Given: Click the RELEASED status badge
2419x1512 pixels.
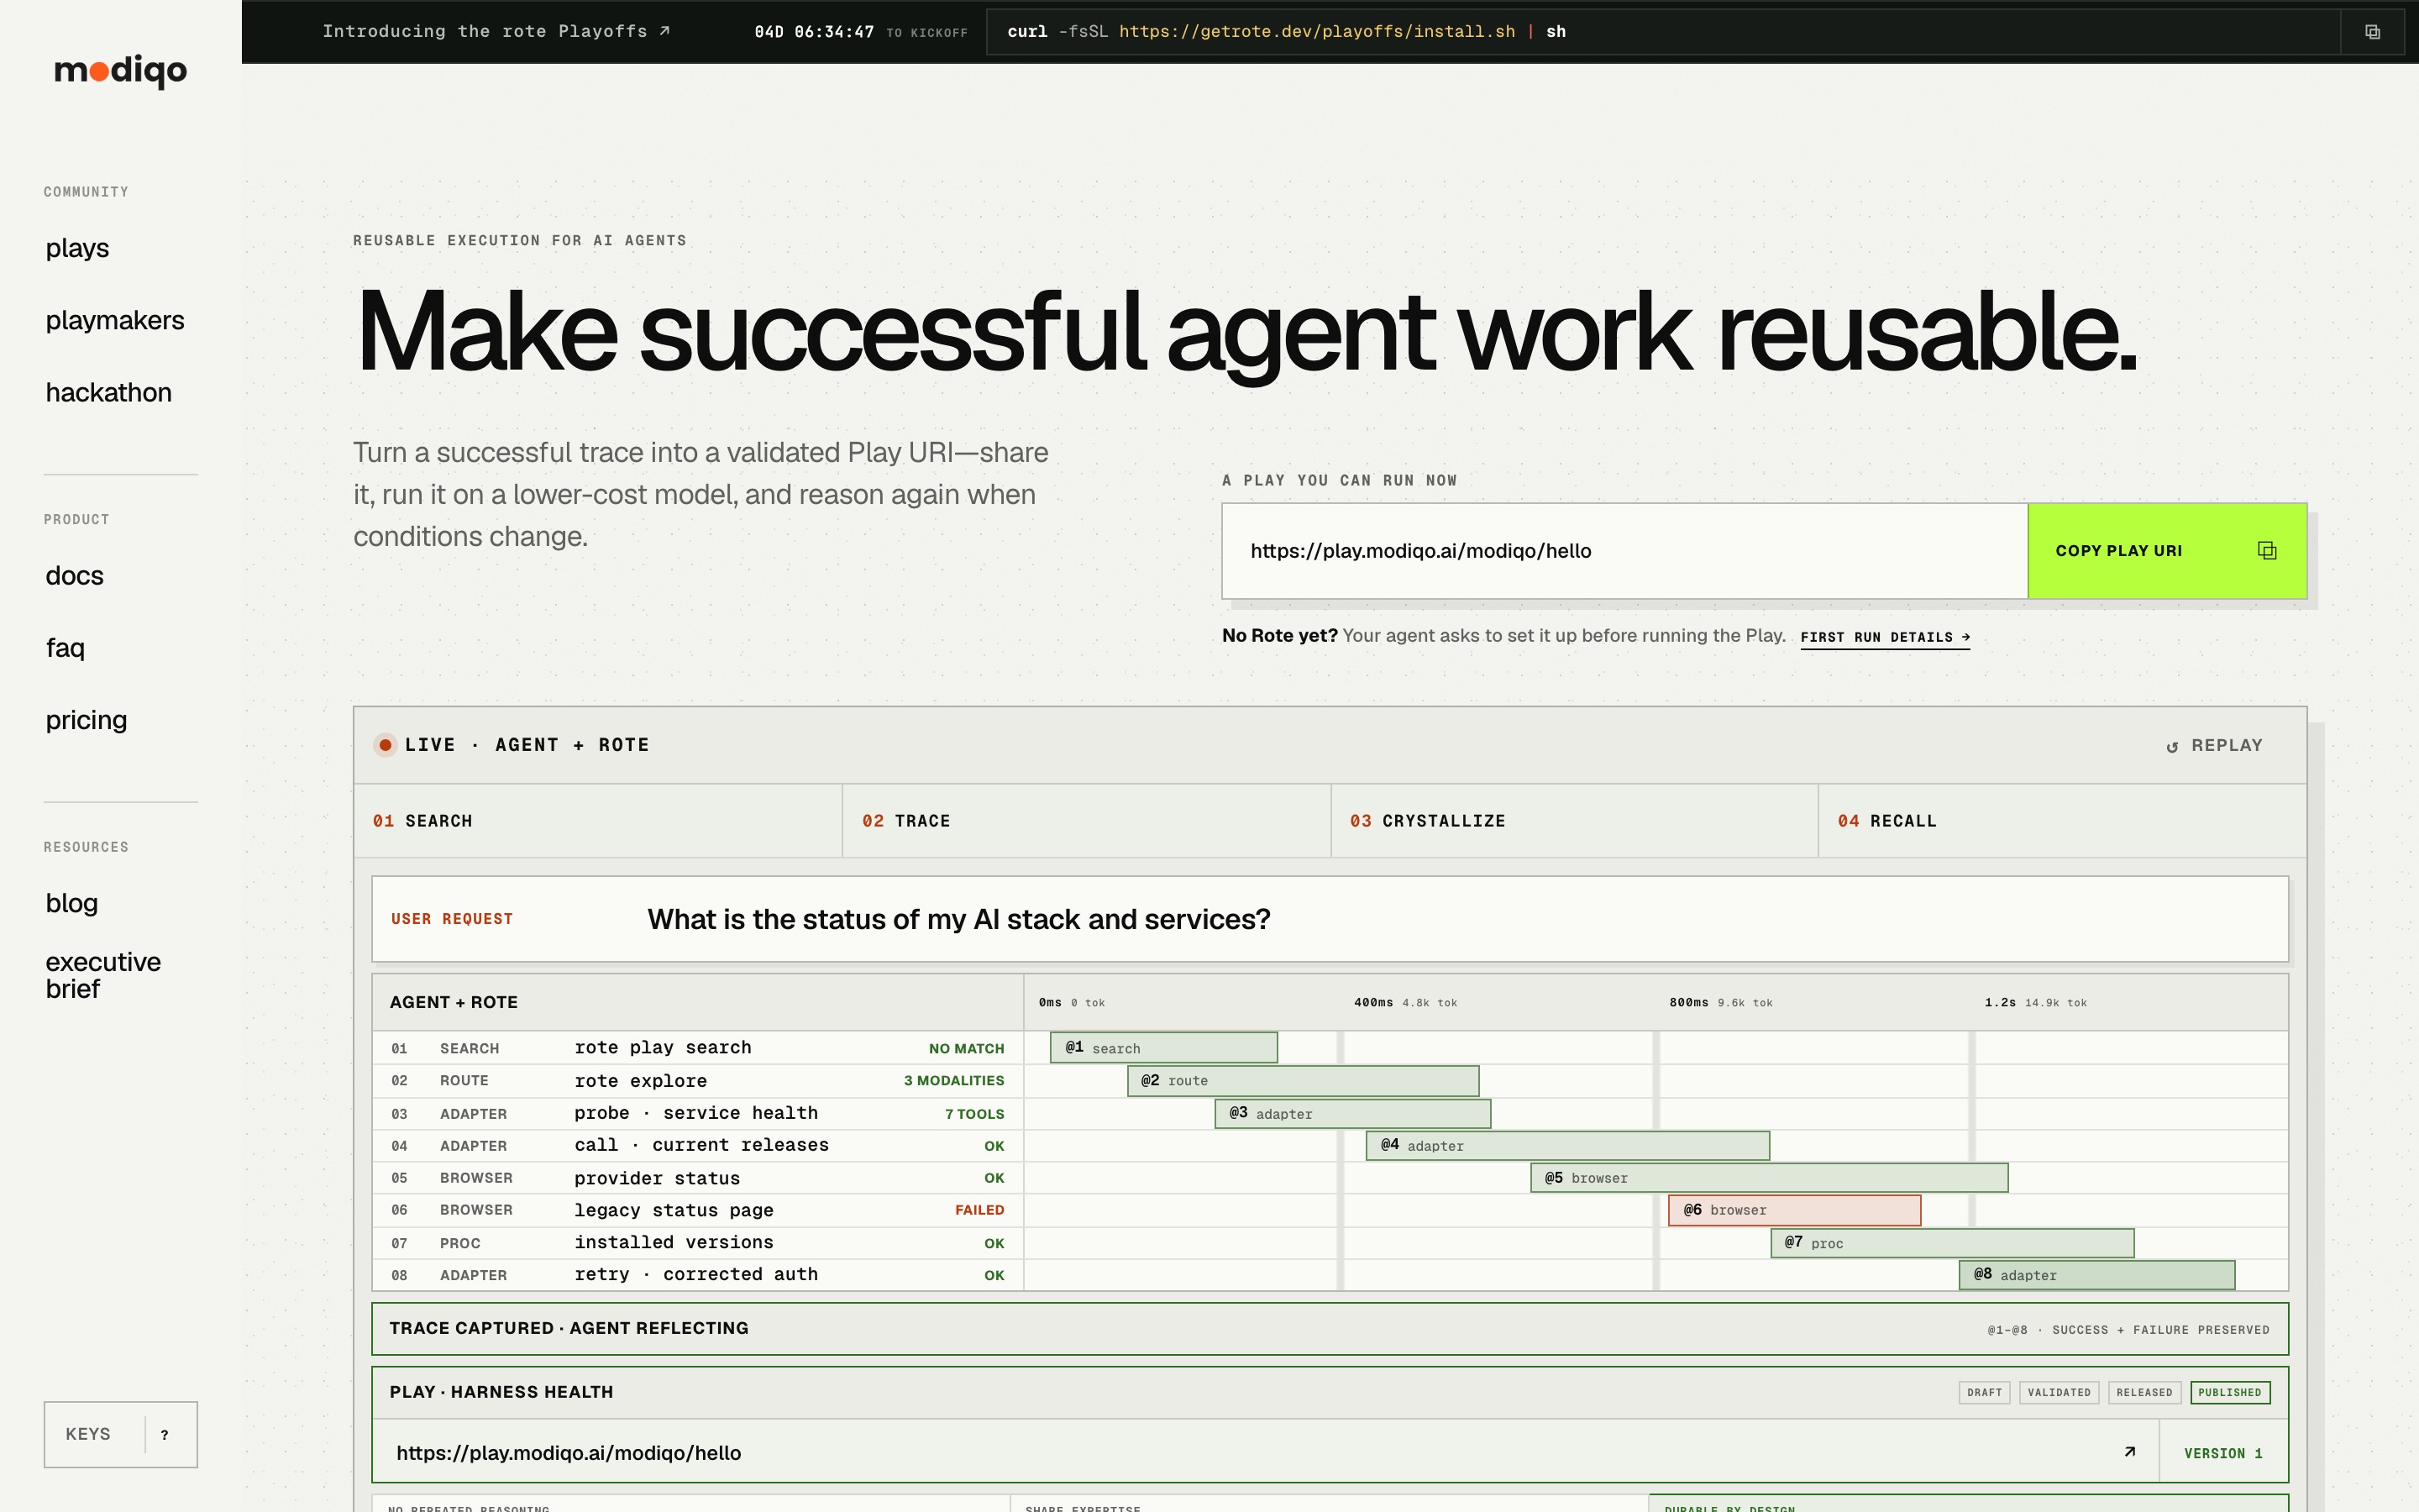Looking at the screenshot, I should point(2144,1392).
